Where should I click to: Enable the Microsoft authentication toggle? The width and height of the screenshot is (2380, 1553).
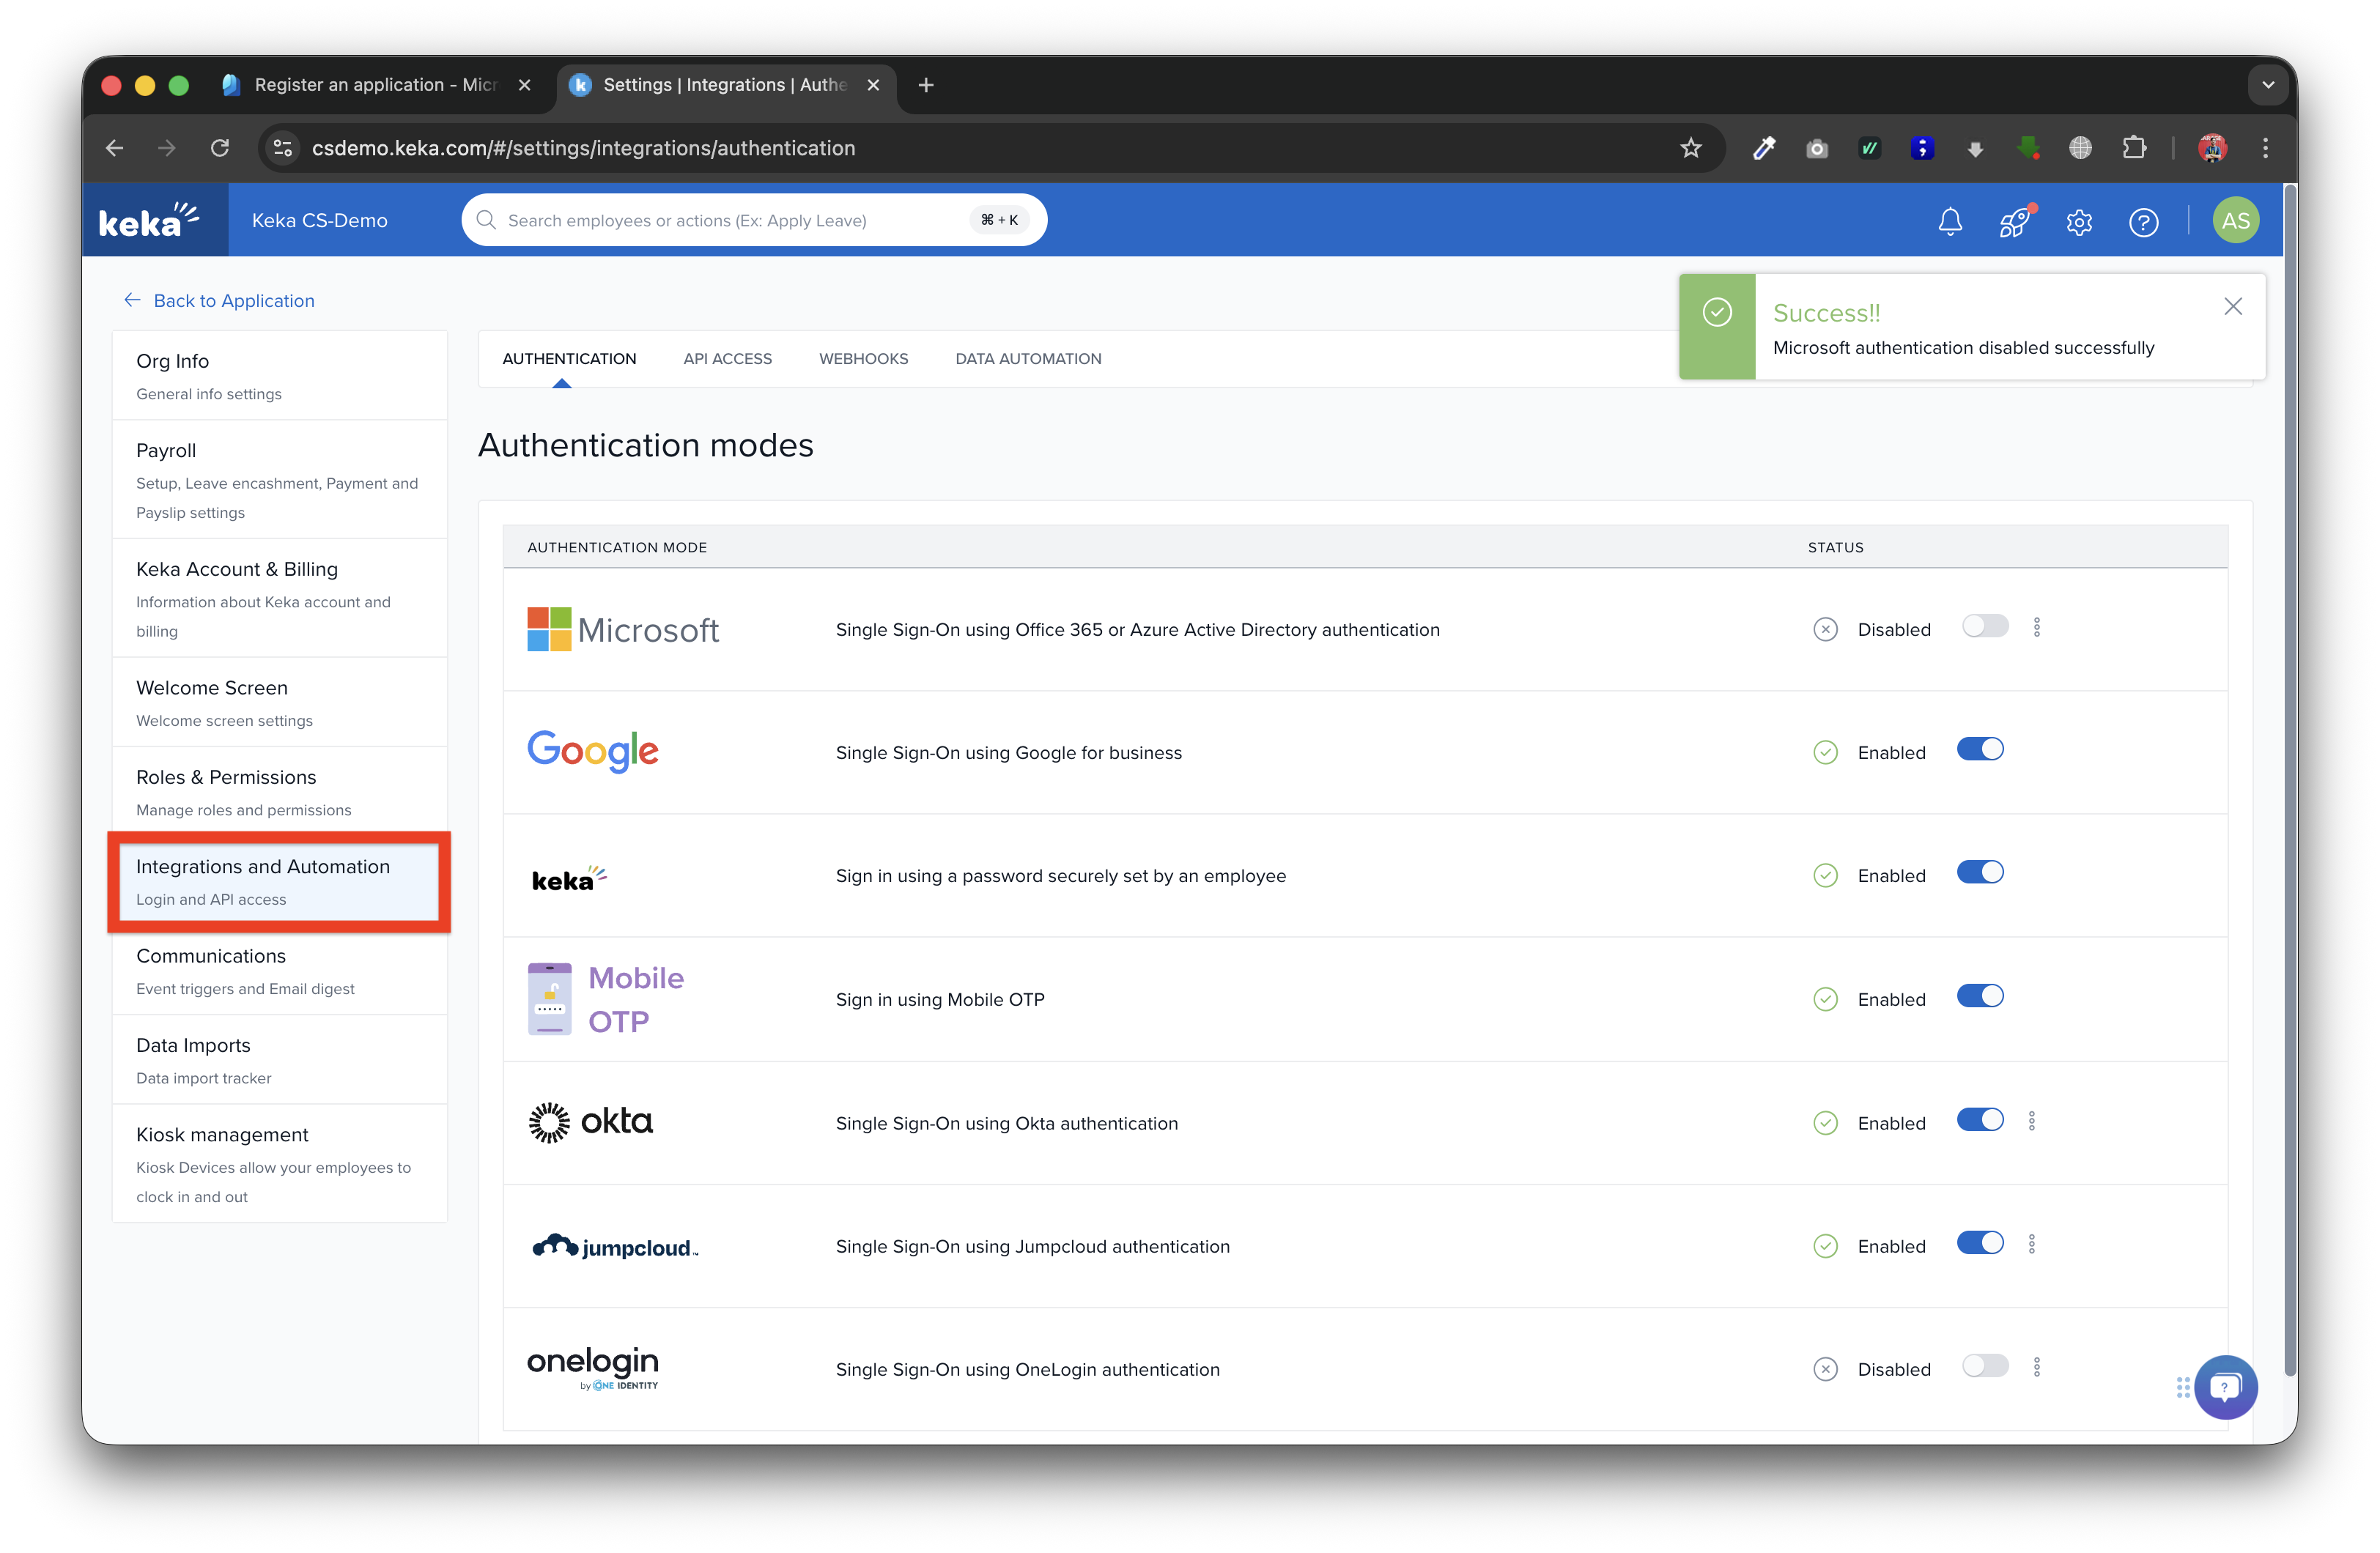point(1985,627)
